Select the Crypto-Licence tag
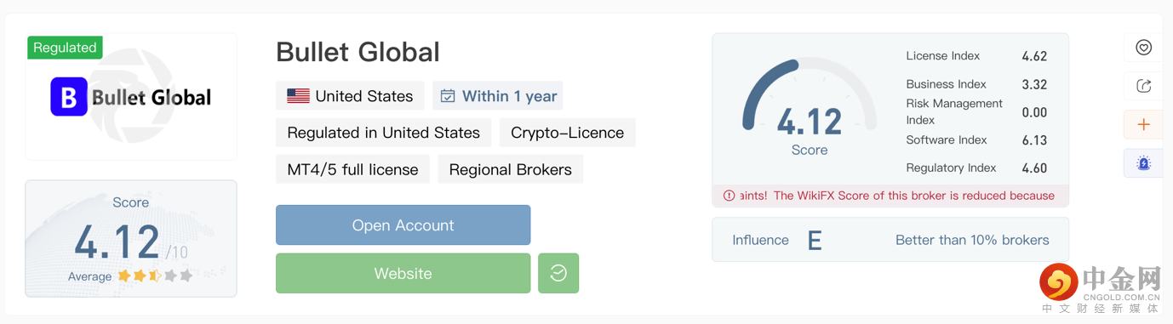 (x=568, y=133)
